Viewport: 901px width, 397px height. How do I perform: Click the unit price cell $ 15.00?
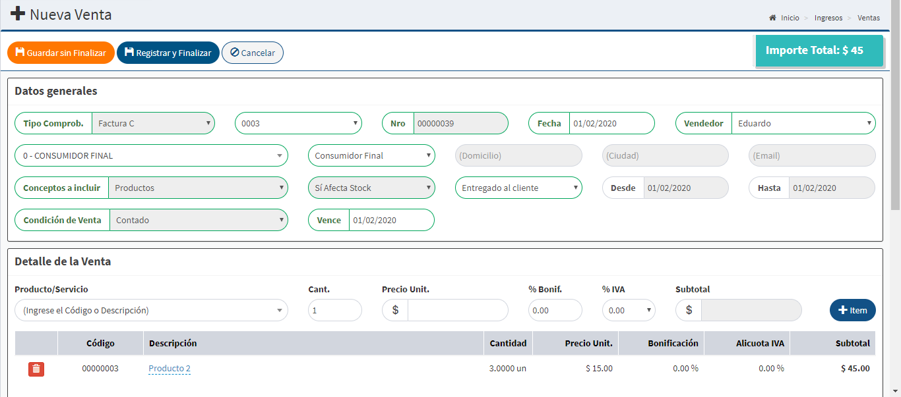click(599, 369)
